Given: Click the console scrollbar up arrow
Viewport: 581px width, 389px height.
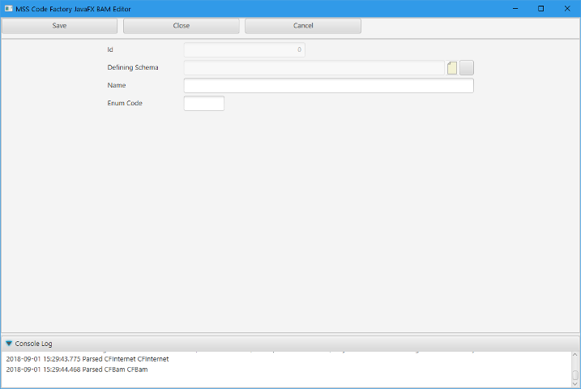Looking at the screenshot, I should click(575, 356).
